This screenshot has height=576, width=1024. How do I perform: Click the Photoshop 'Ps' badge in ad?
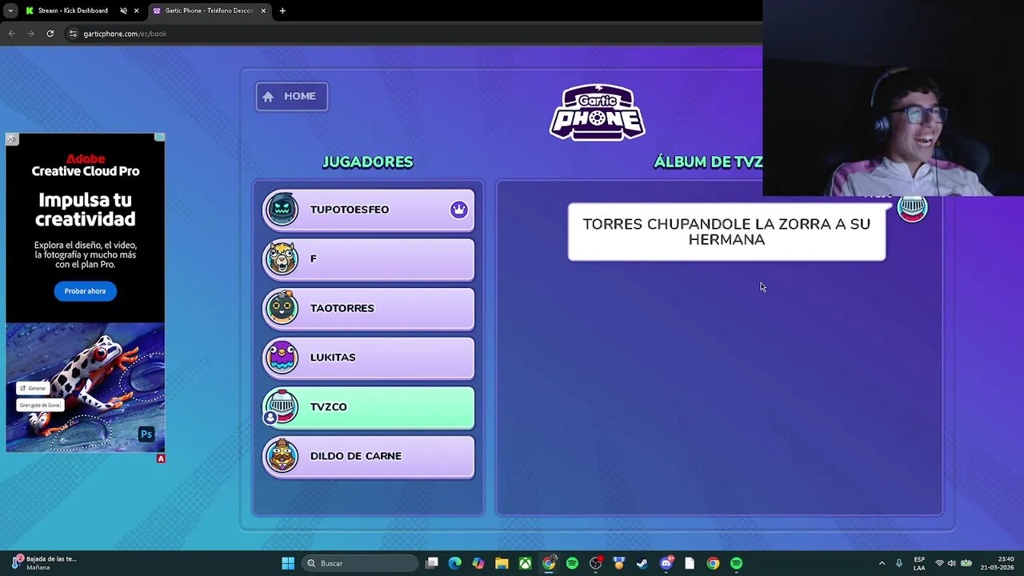pyautogui.click(x=146, y=434)
